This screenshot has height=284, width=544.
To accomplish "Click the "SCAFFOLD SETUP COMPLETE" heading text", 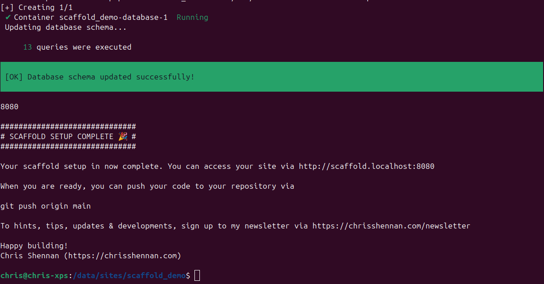I will tap(61, 136).
